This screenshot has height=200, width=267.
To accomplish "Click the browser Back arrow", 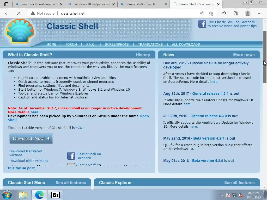I will point(7,13).
